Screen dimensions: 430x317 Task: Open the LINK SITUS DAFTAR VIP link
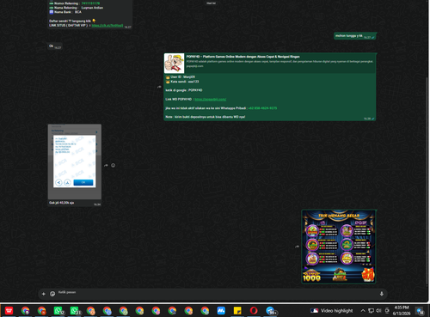click(107, 26)
